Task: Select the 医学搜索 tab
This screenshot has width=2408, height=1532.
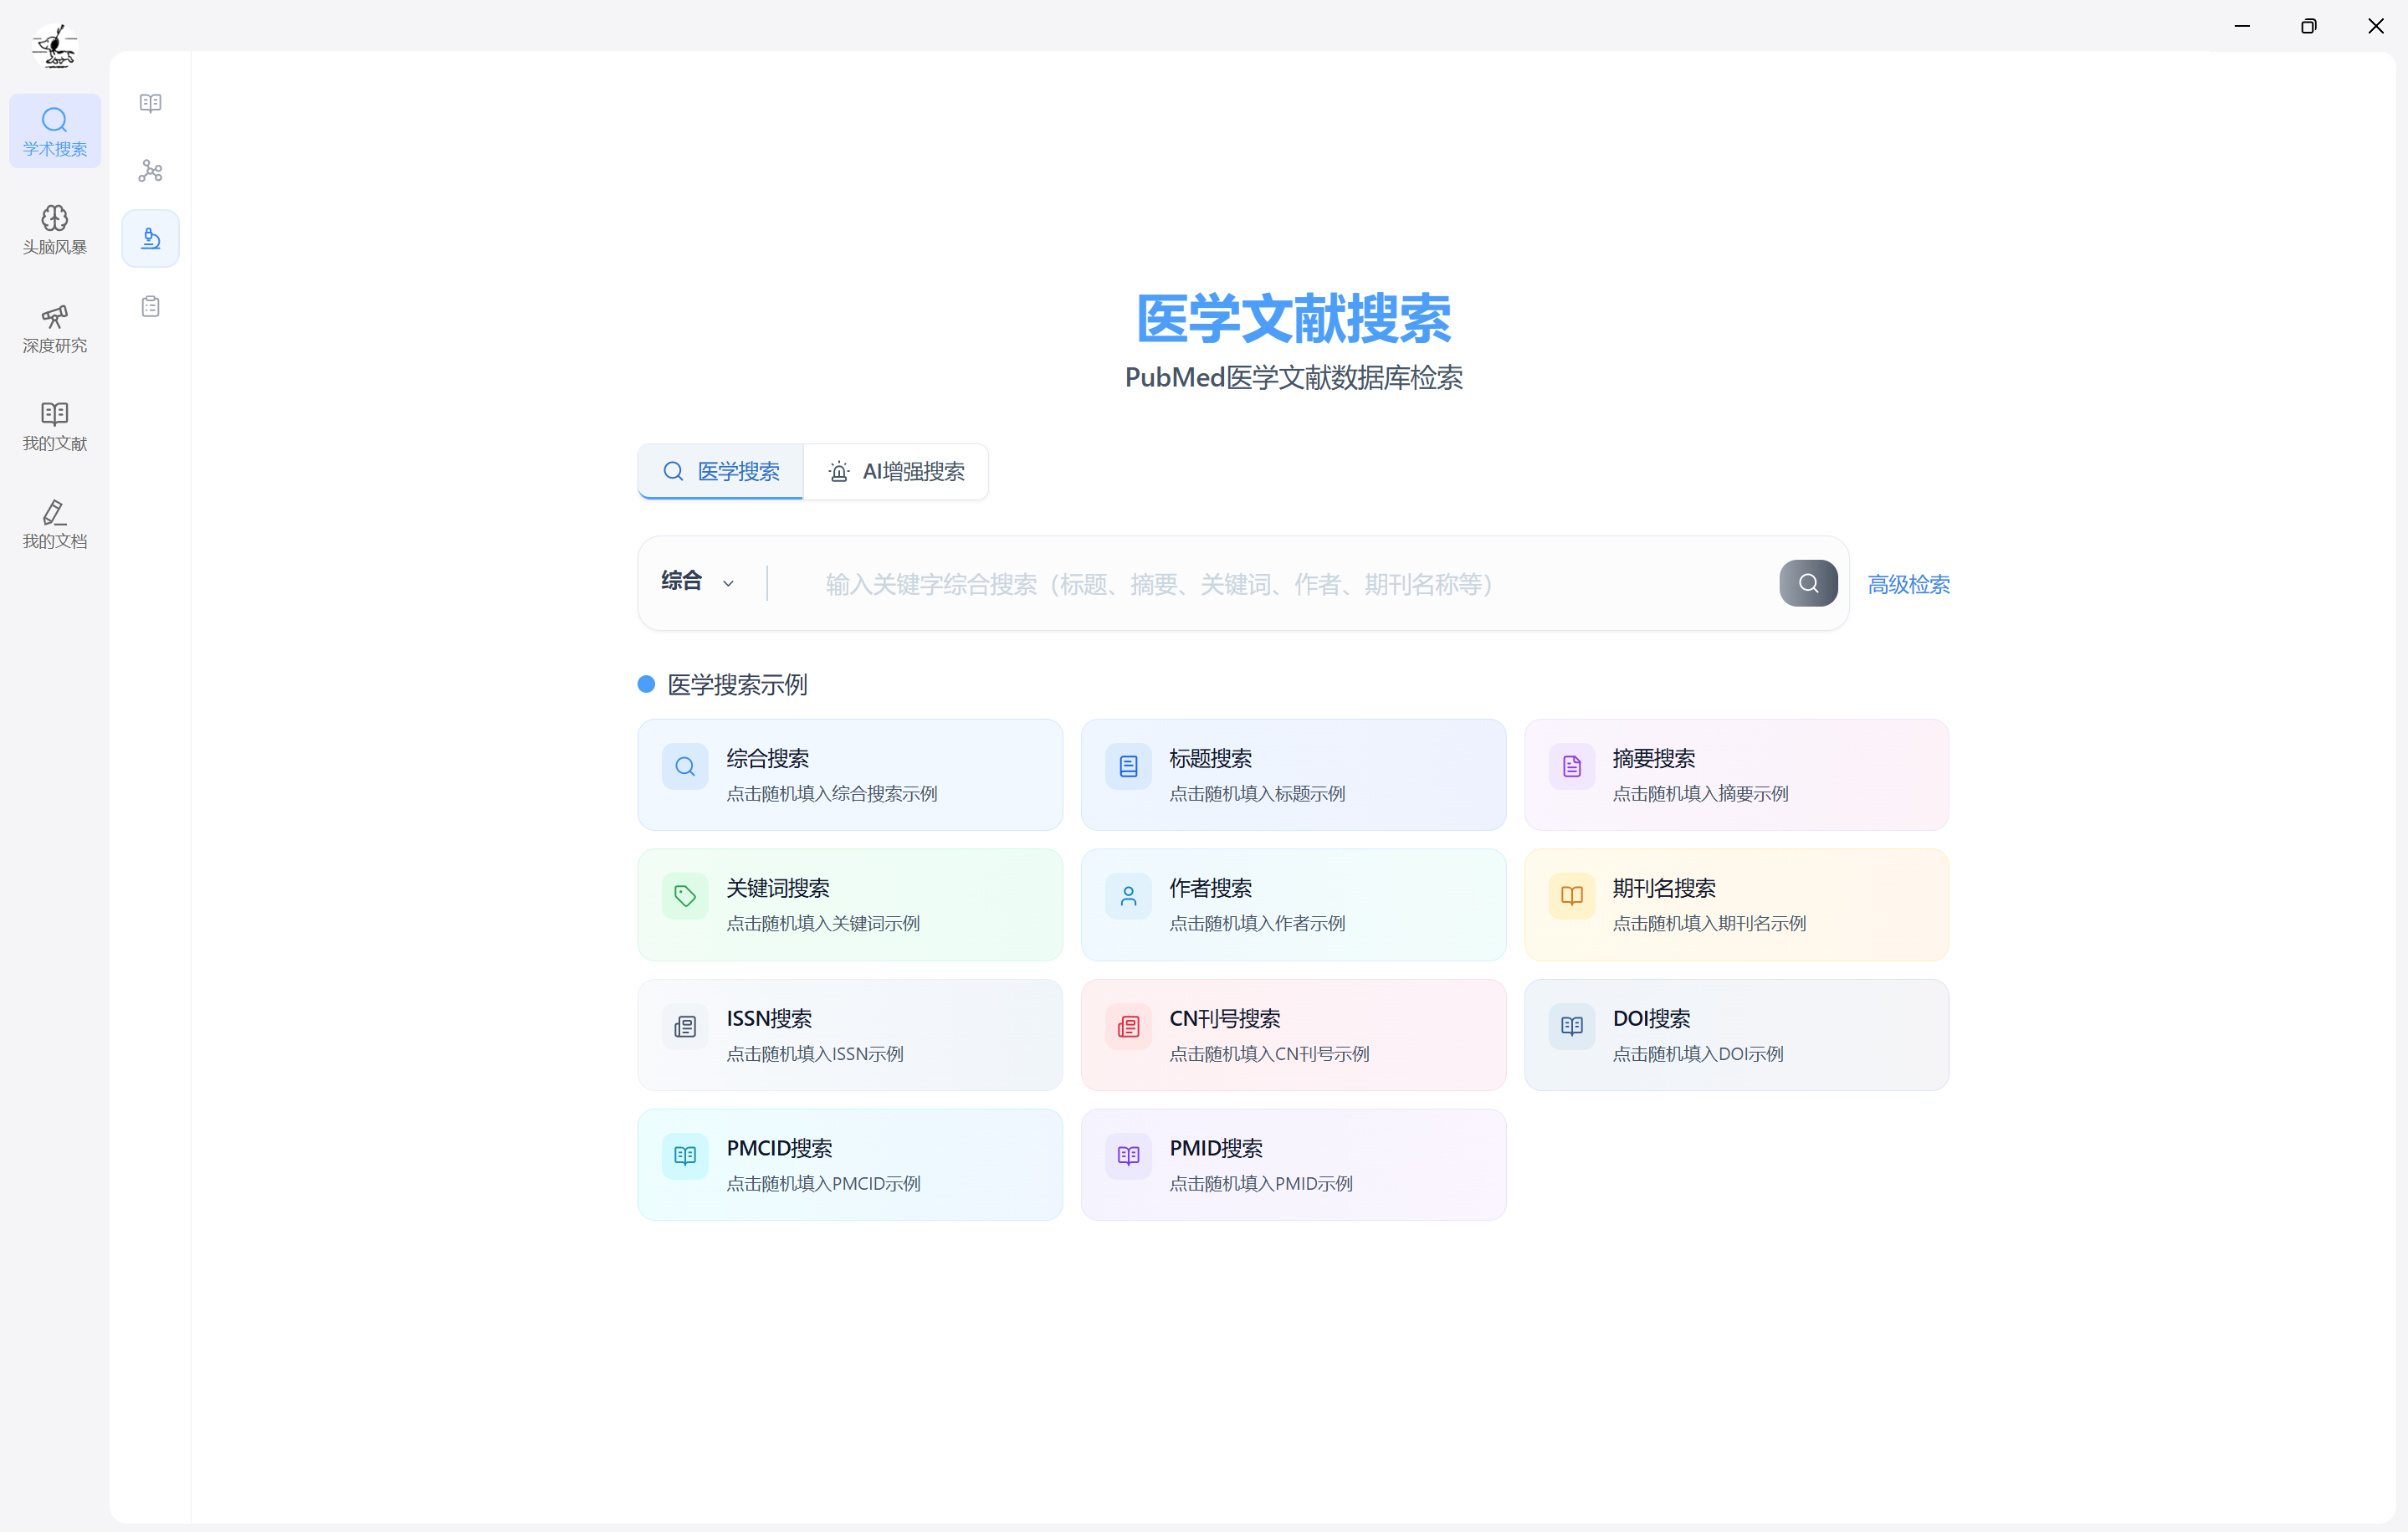Action: [x=721, y=471]
